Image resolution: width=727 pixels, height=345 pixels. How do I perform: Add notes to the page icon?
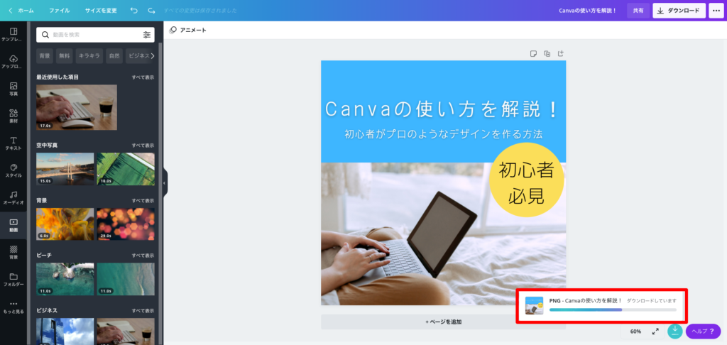pos(533,53)
